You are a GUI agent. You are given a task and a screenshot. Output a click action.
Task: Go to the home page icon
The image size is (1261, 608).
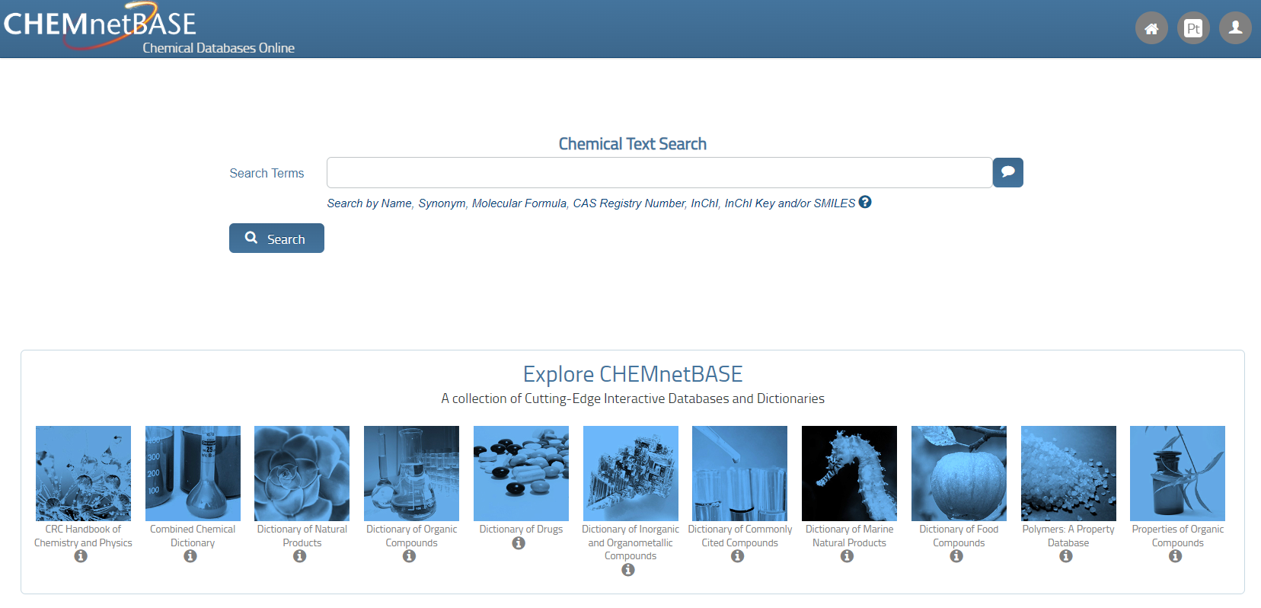pyautogui.click(x=1151, y=28)
